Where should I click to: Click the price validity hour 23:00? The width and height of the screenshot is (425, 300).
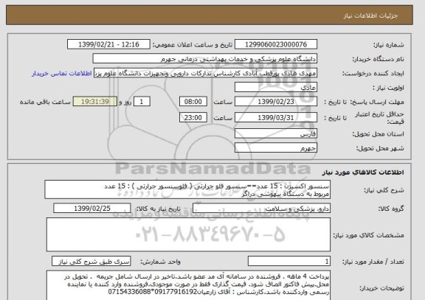pos(193,117)
